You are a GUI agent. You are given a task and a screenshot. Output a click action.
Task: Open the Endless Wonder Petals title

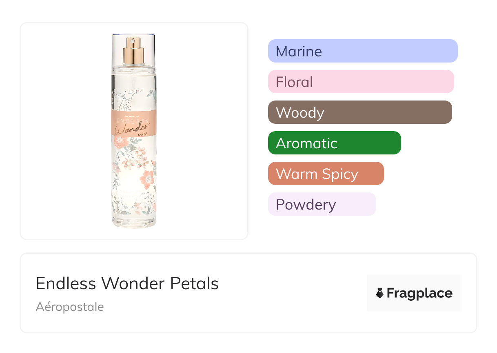pos(127,284)
